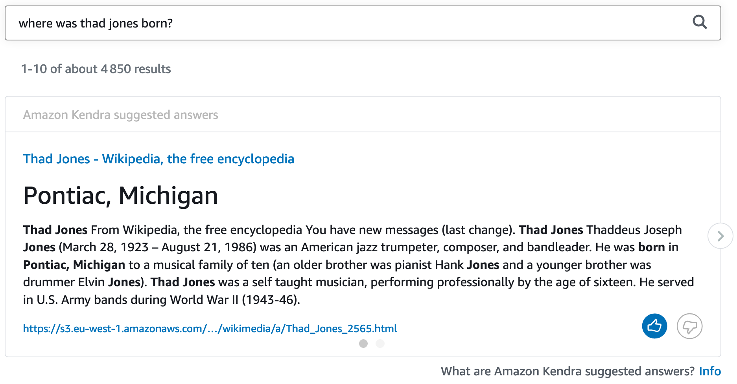Open the s3.eu-west-1.amazonaws.com document URL
This screenshot has height=384, width=737.
(x=210, y=329)
